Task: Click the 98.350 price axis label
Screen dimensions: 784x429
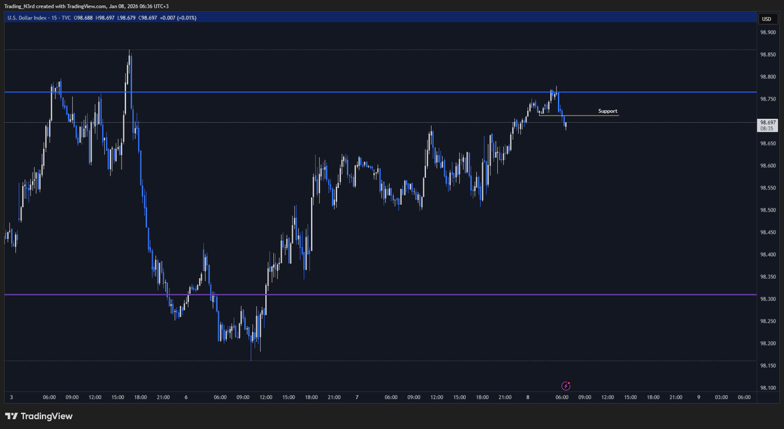Action: tap(768, 276)
